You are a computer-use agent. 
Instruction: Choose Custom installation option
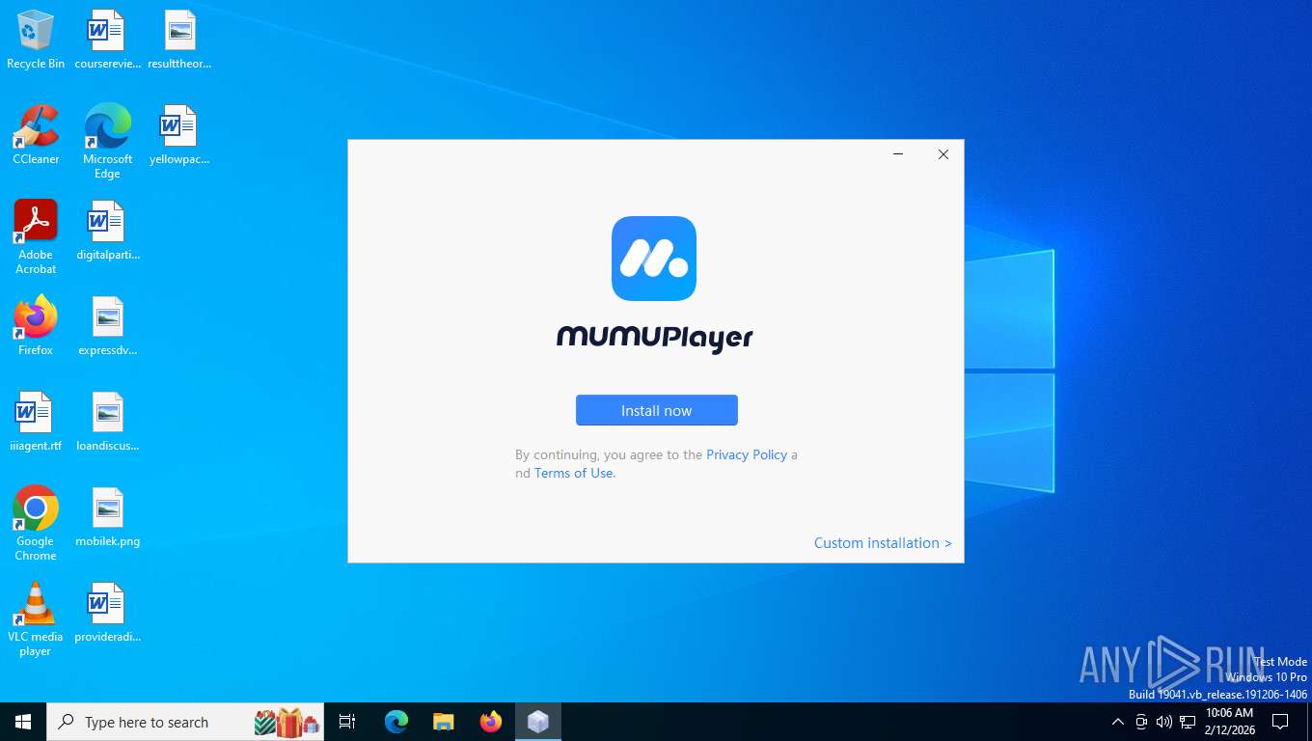883,543
